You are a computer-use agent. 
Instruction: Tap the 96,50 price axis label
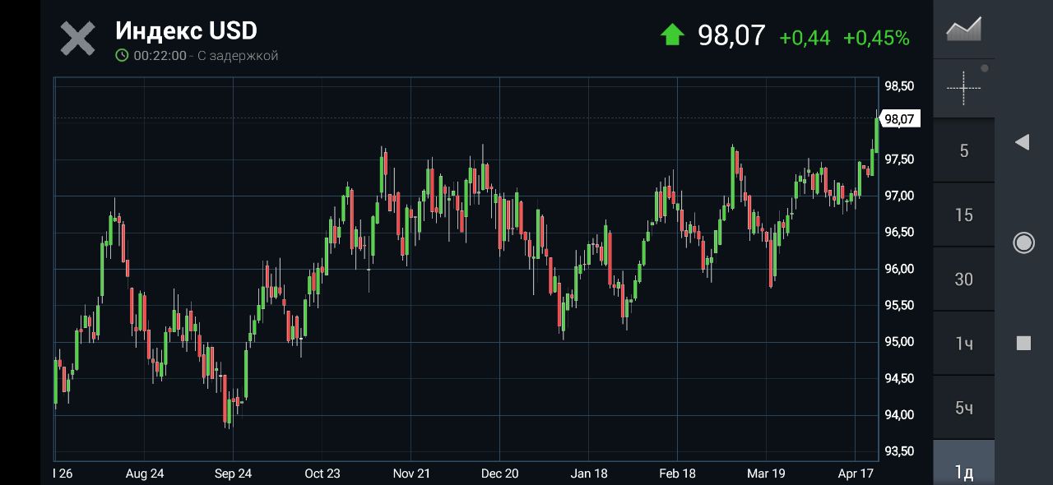click(899, 232)
